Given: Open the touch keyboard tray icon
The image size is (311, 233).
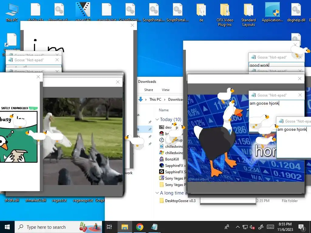Looking at the screenshot, I should pyautogui.click(x=270, y=227).
